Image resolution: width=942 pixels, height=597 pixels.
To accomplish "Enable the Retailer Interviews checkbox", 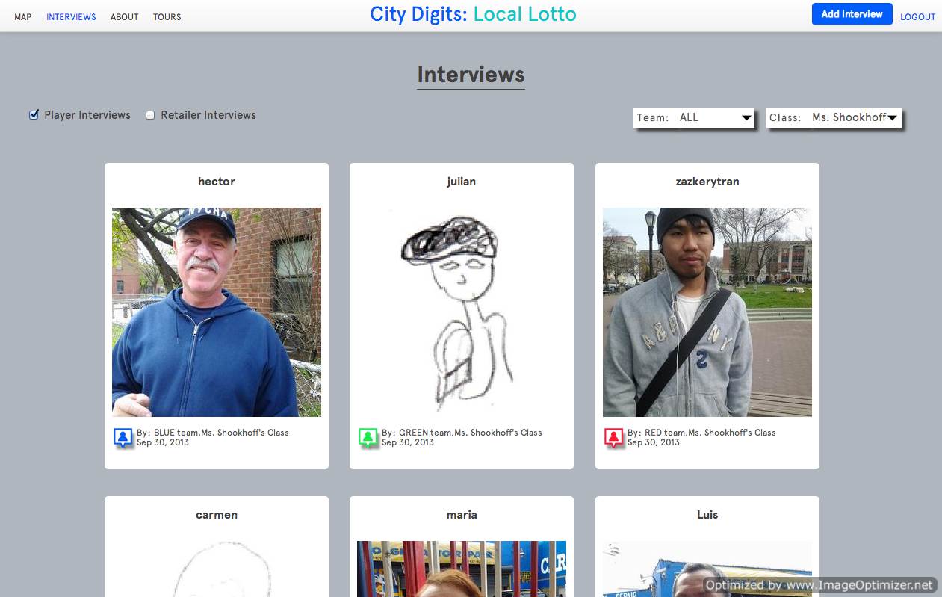I will (x=150, y=115).
